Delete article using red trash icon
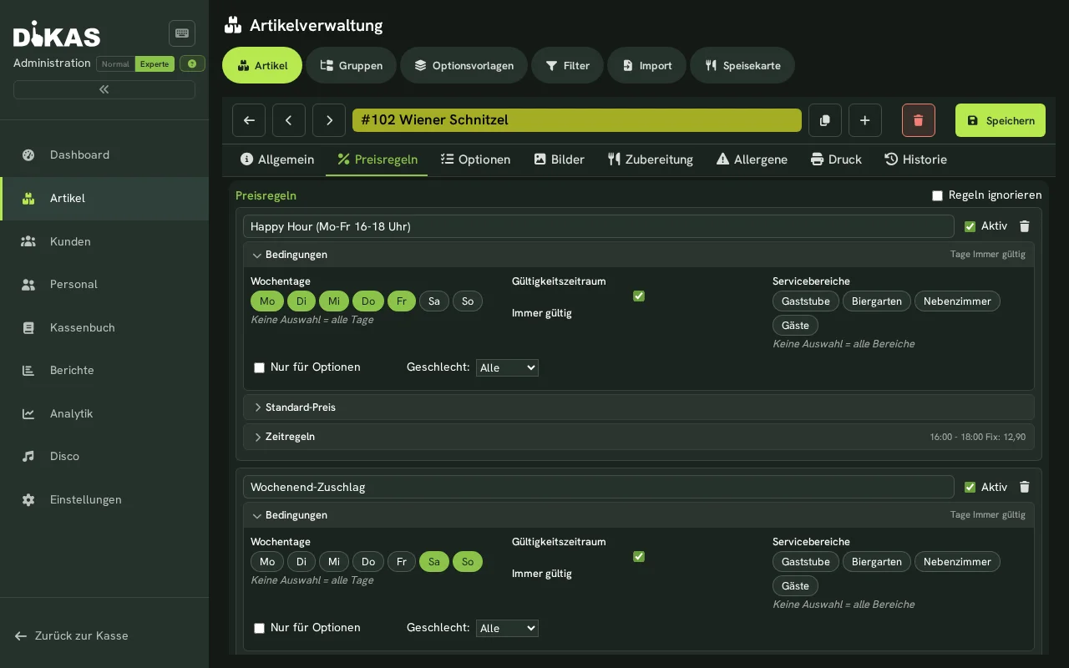Viewport: 1069px width, 668px height. tap(919, 120)
